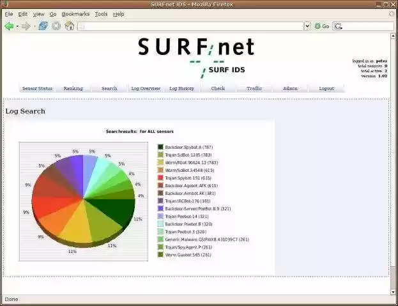Go back with the green Back arrow

tap(9, 26)
